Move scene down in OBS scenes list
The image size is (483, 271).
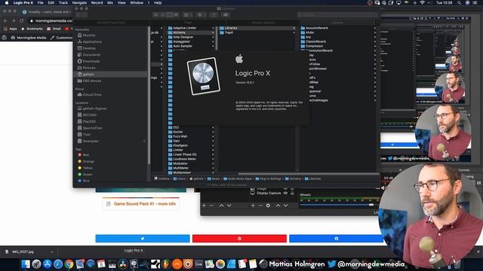(229, 206)
